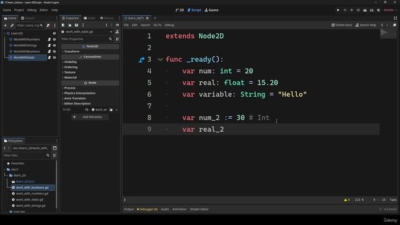Switch to the Game workspace
The width and height of the screenshot is (400, 225).
click(x=211, y=10)
